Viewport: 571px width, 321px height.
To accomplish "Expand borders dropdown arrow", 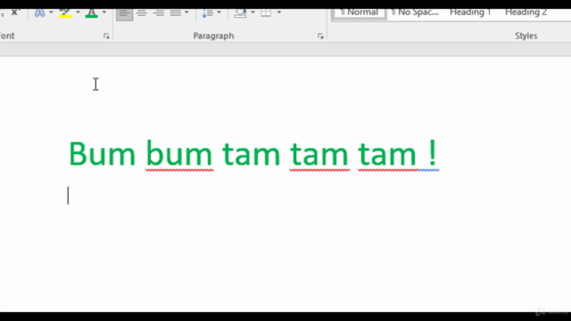I will click(279, 12).
